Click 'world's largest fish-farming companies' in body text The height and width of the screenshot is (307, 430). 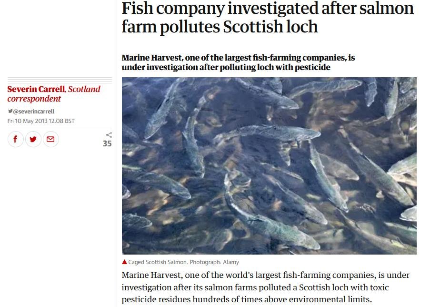259,276
